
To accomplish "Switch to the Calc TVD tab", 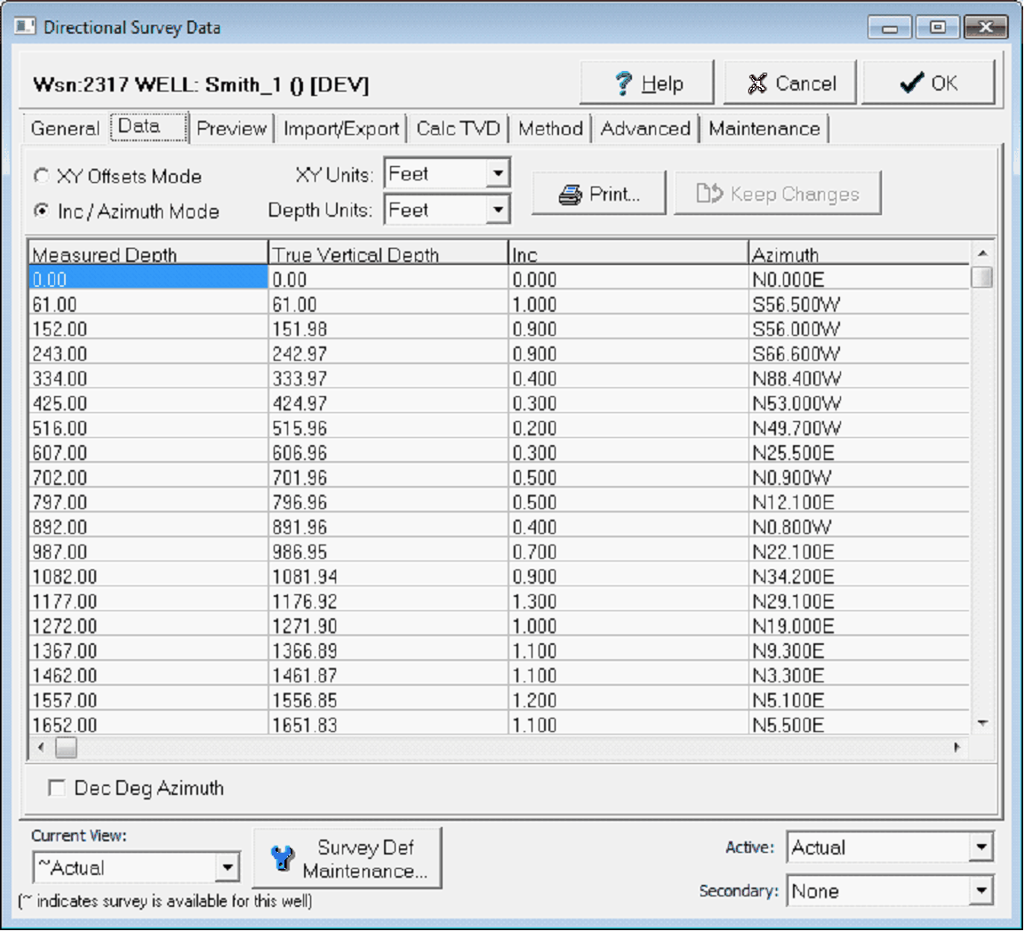I will tap(458, 129).
